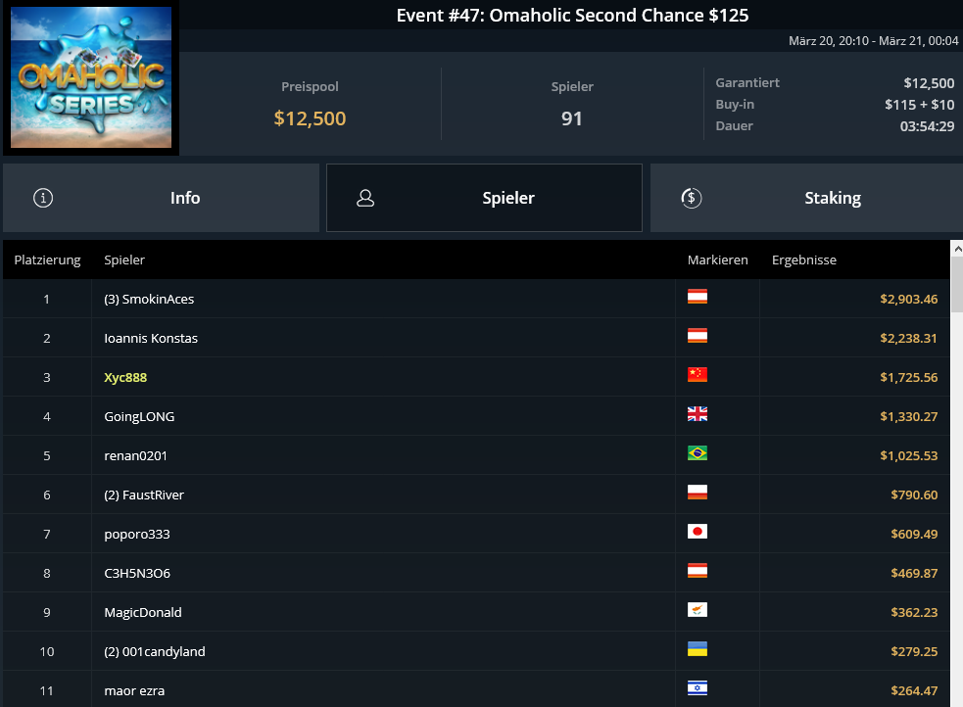Click the player silhouette icon

365,198
